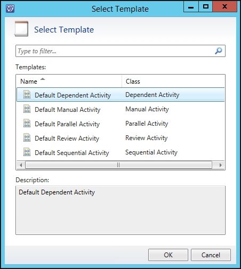Choose Default Review Activity template name

pyautogui.click(x=67, y=138)
